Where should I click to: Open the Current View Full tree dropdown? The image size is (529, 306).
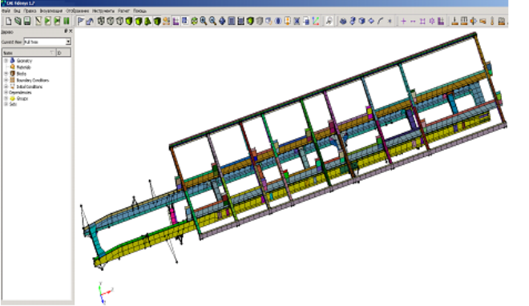(47, 42)
